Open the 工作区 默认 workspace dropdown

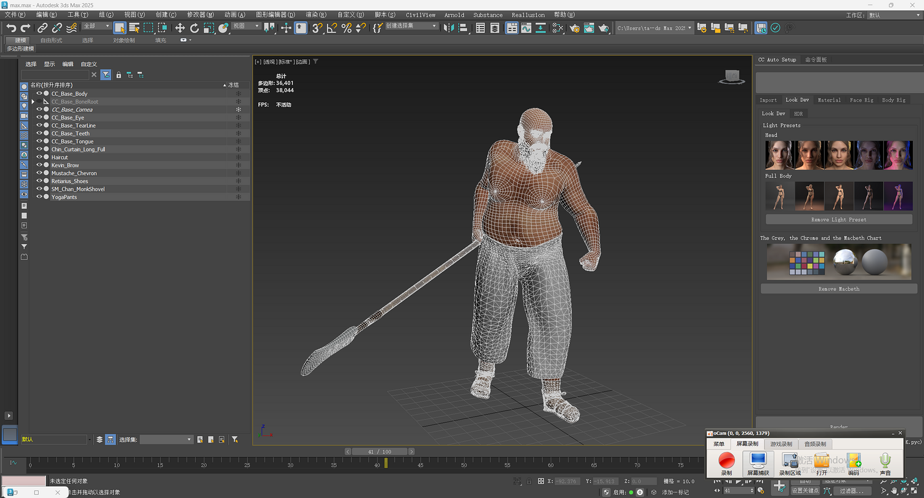[894, 15]
